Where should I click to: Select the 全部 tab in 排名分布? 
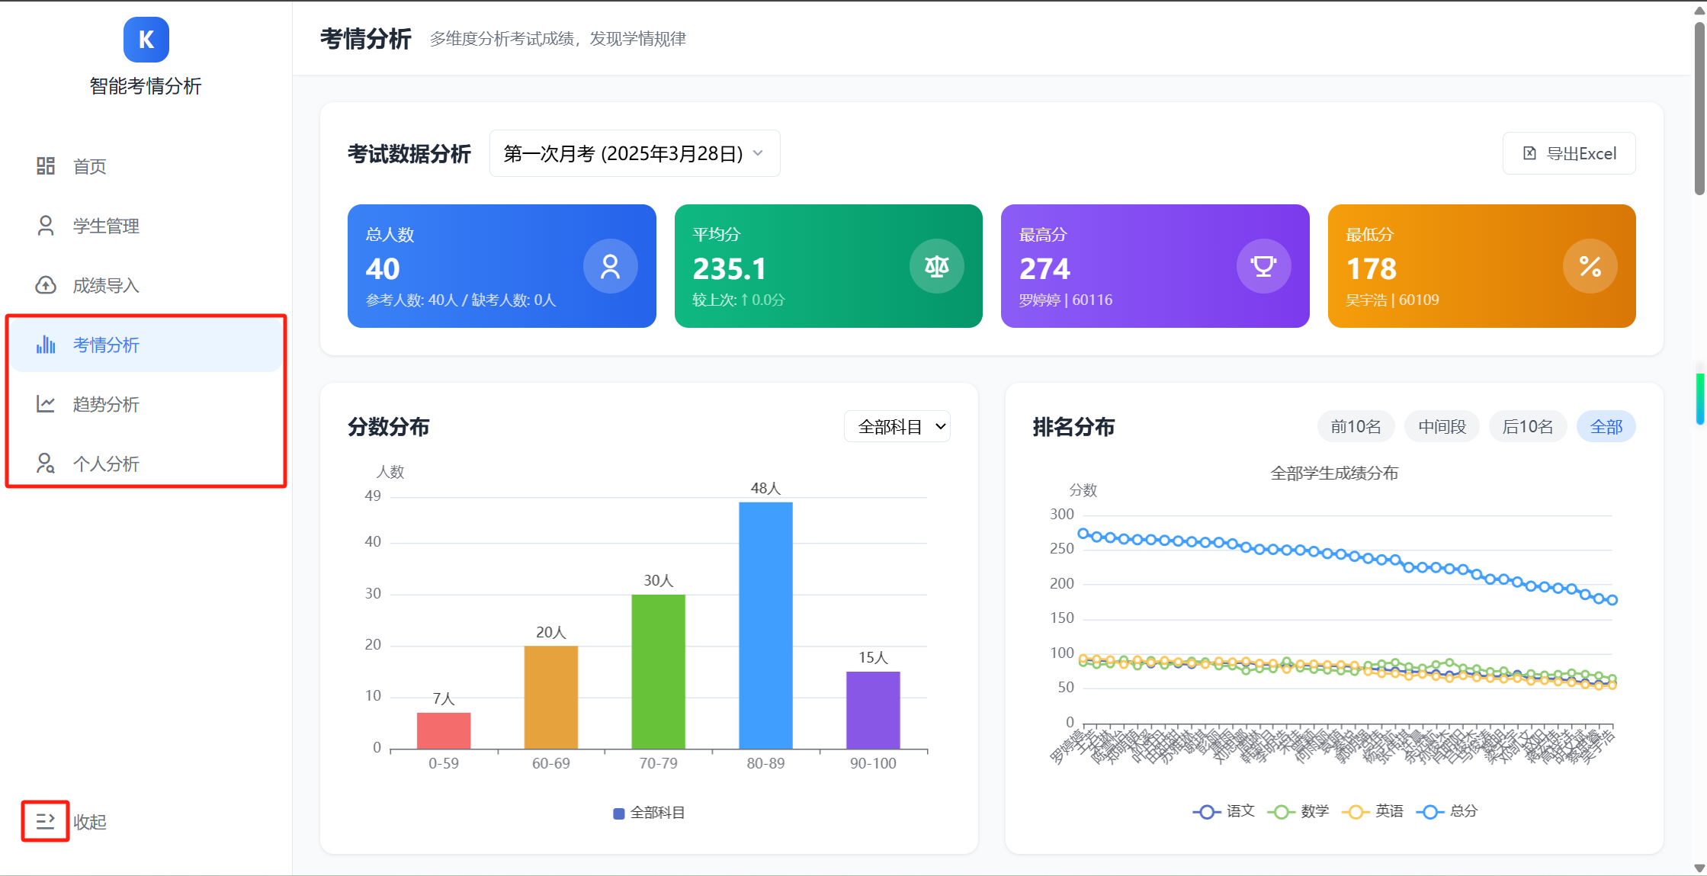(1606, 426)
